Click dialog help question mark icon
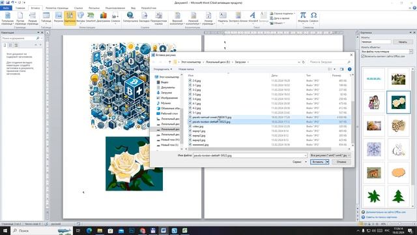Viewport: 417px width, 235px height. [349, 69]
